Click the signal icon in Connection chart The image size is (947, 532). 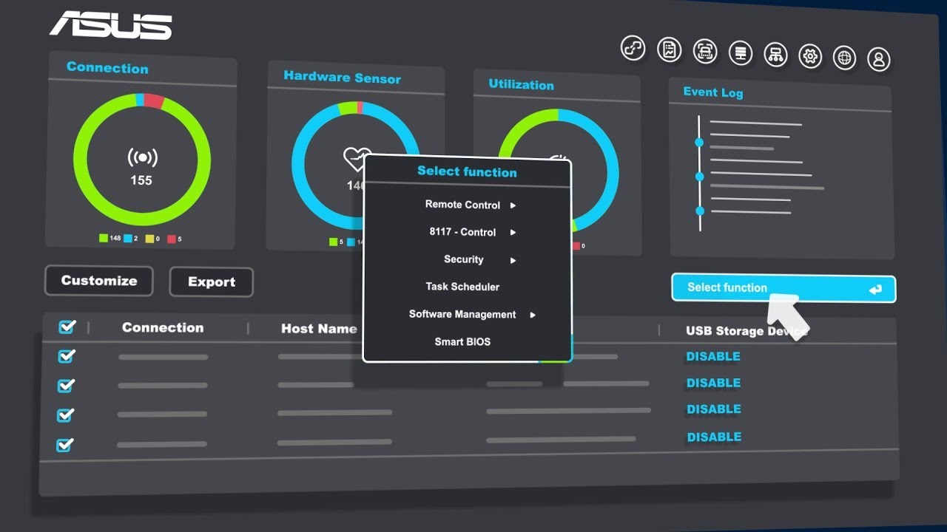[143, 157]
